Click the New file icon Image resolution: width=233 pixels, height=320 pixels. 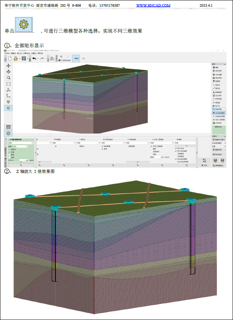pos(10,59)
